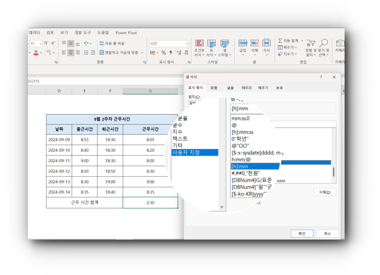Click the 카메라 camera tool

(340, 46)
